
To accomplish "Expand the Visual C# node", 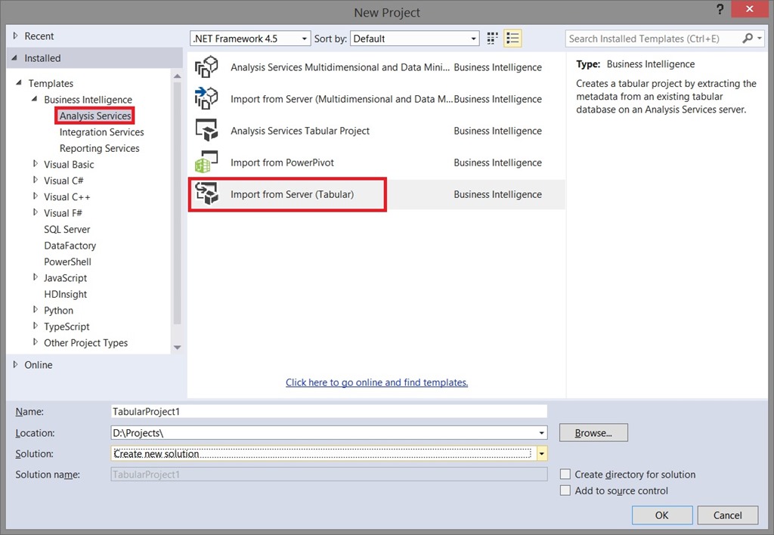I will pos(35,180).
